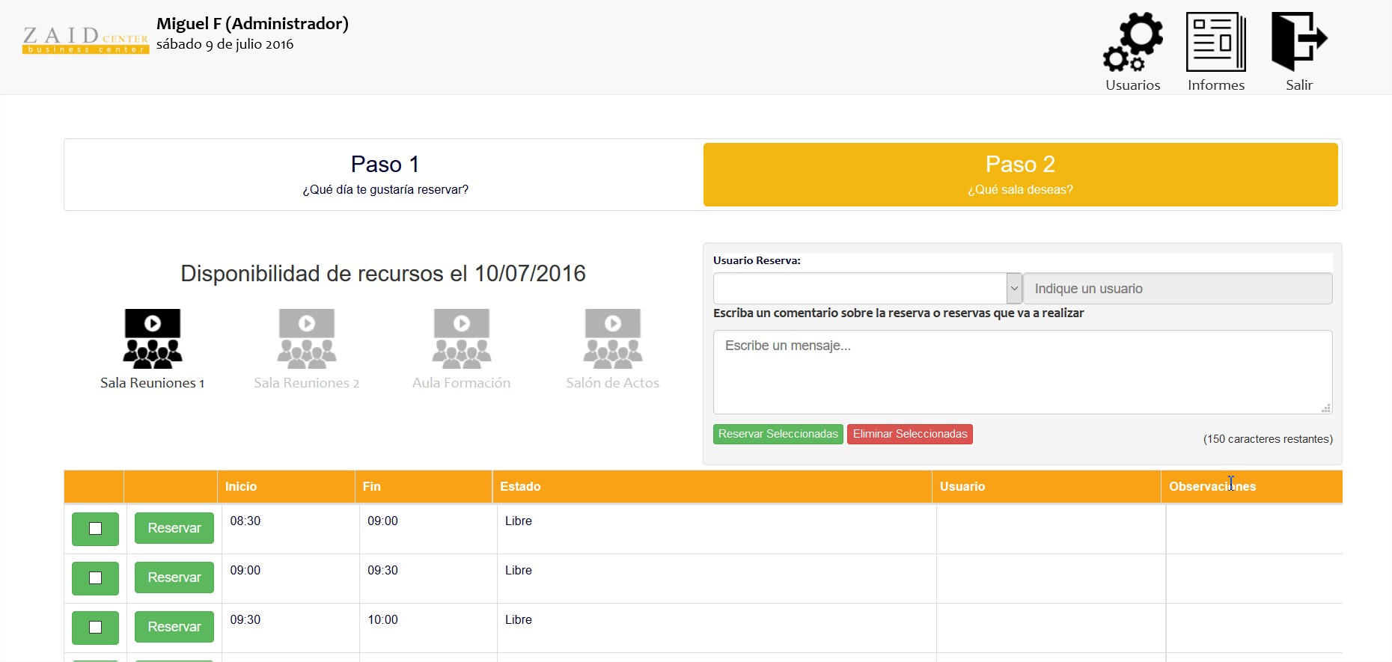Viewport: 1392px width, 662px height.
Task: Switch to the Paso 1 tab
Action: click(385, 174)
